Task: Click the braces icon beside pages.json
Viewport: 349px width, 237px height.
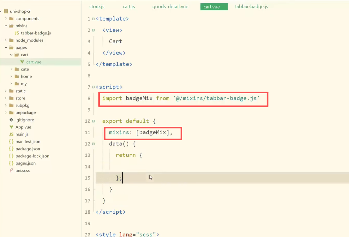Action: [x=11, y=163]
